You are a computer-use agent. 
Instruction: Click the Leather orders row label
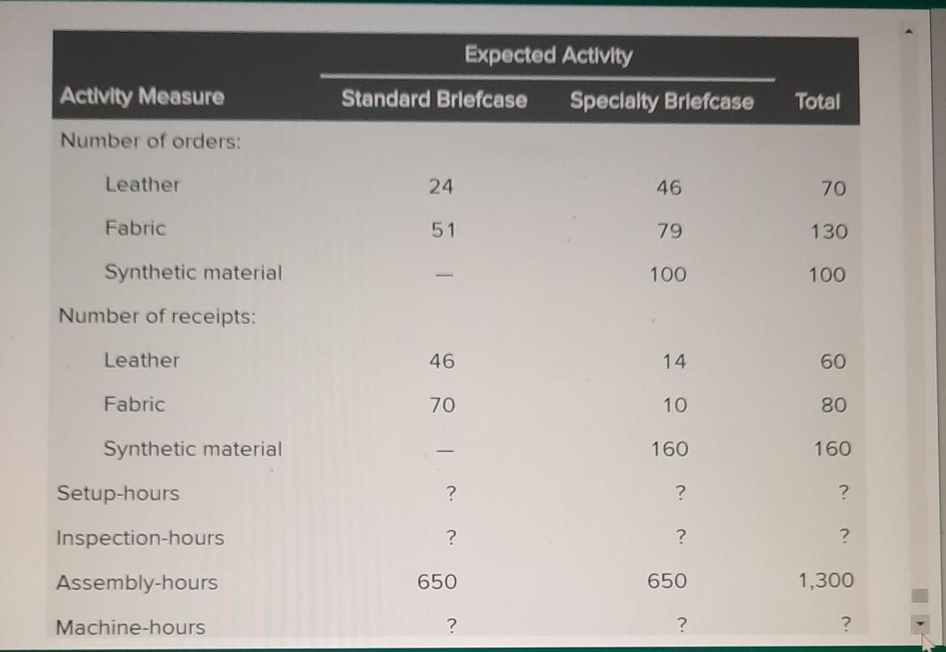[x=143, y=185]
